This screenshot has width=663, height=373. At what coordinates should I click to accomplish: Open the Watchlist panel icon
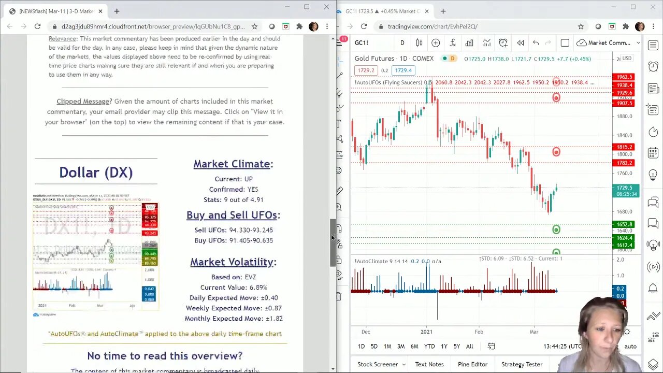(x=653, y=46)
